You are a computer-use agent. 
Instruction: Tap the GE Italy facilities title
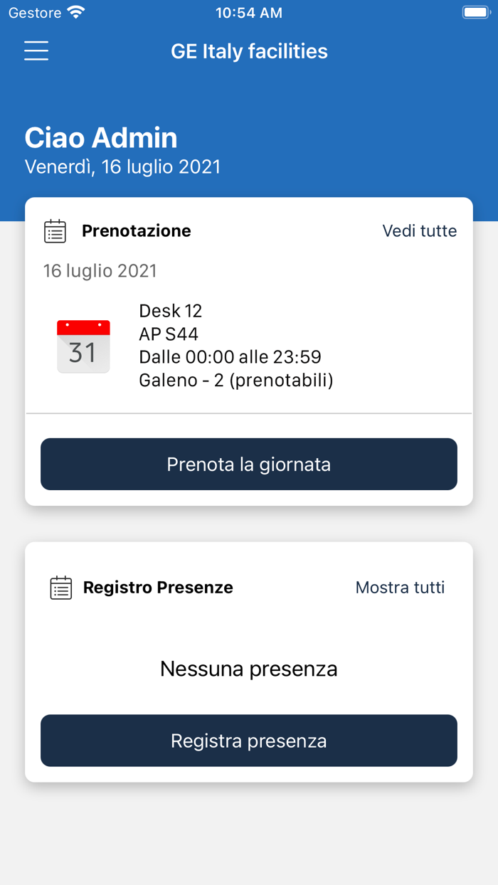pos(249,51)
